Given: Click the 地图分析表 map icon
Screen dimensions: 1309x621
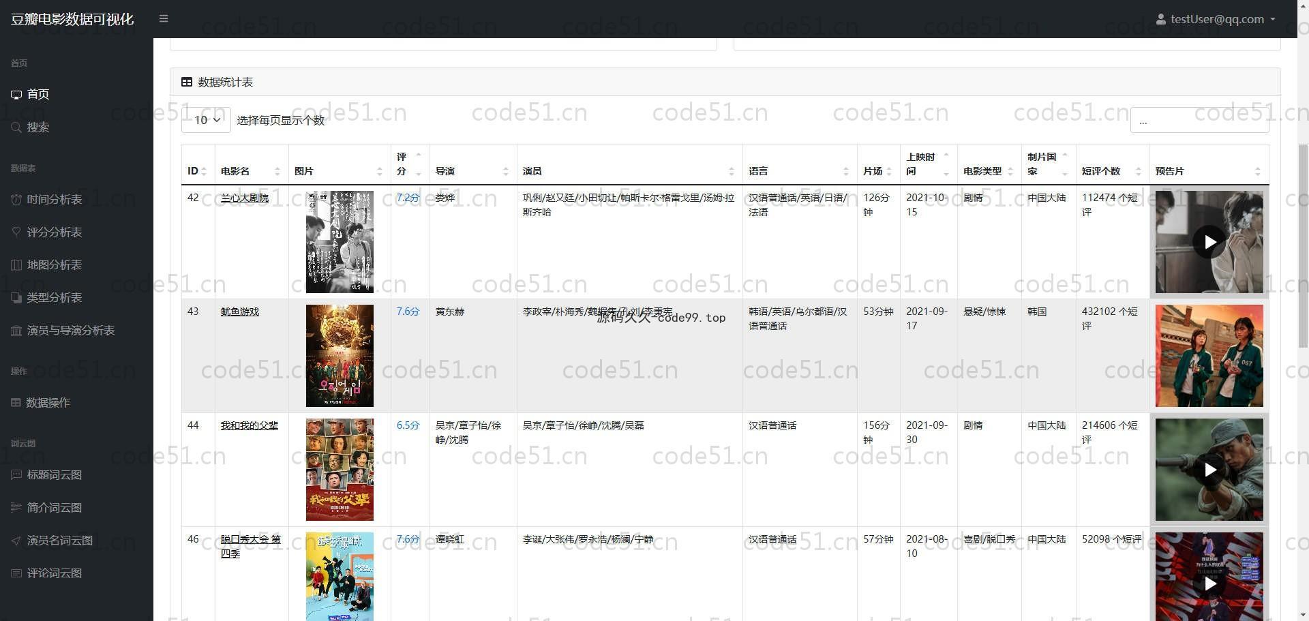Looking at the screenshot, I should coord(16,265).
